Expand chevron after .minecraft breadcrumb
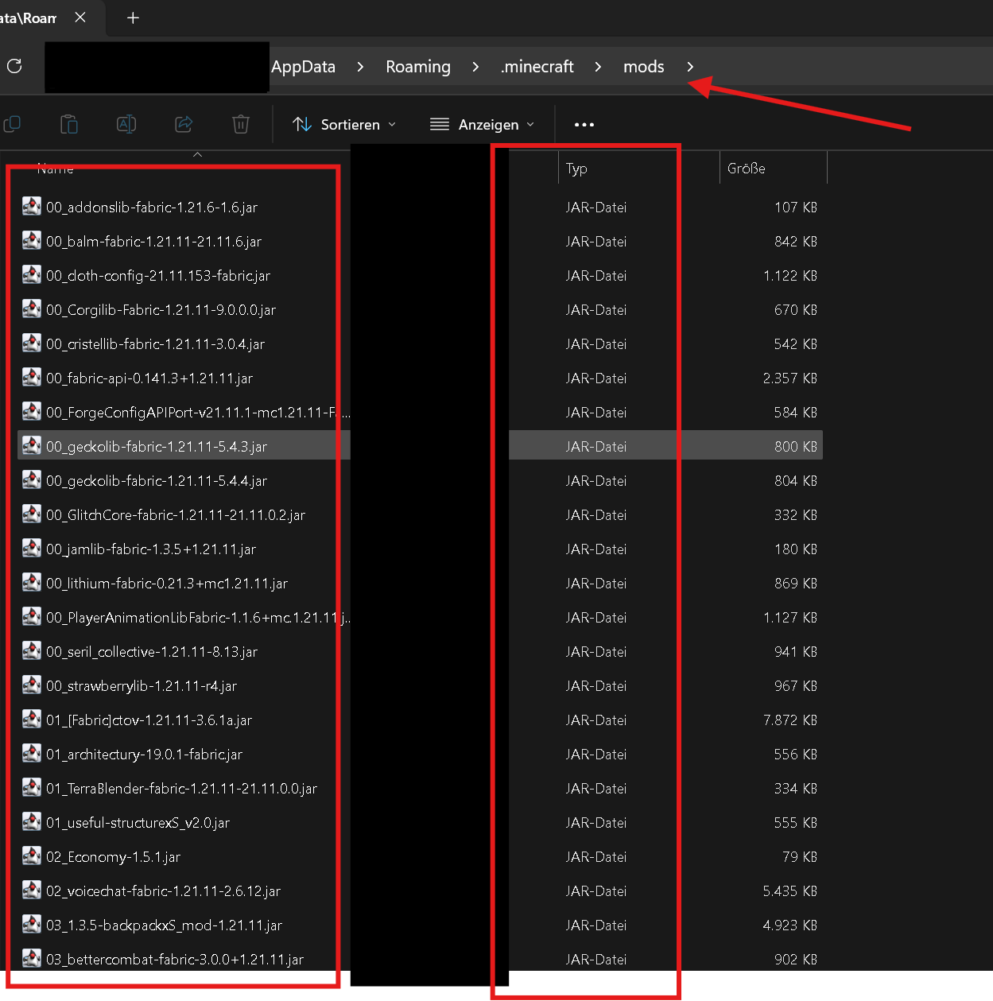The height and width of the screenshot is (1001, 993). pos(598,67)
